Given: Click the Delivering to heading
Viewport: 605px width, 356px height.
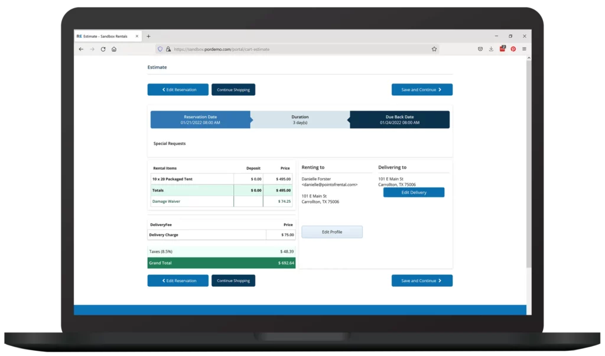Looking at the screenshot, I should [392, 167].
